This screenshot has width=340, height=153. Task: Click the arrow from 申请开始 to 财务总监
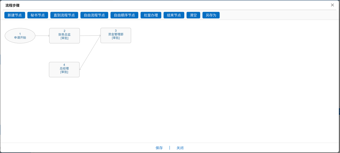(x=42, y=36)
